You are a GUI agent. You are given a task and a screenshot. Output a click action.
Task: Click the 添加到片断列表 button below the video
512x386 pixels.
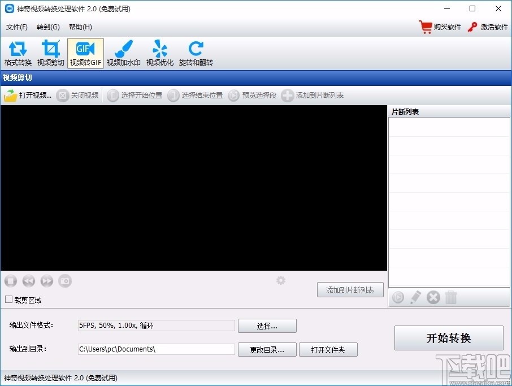(350, 290)
